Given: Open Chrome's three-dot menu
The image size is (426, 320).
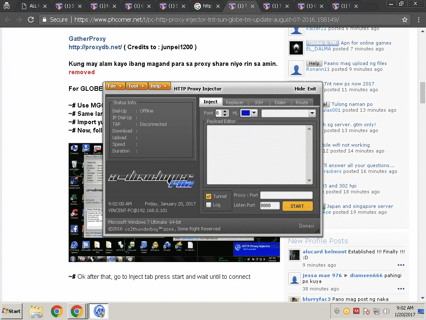Looking at the screenshot, I should pos(419,20).
